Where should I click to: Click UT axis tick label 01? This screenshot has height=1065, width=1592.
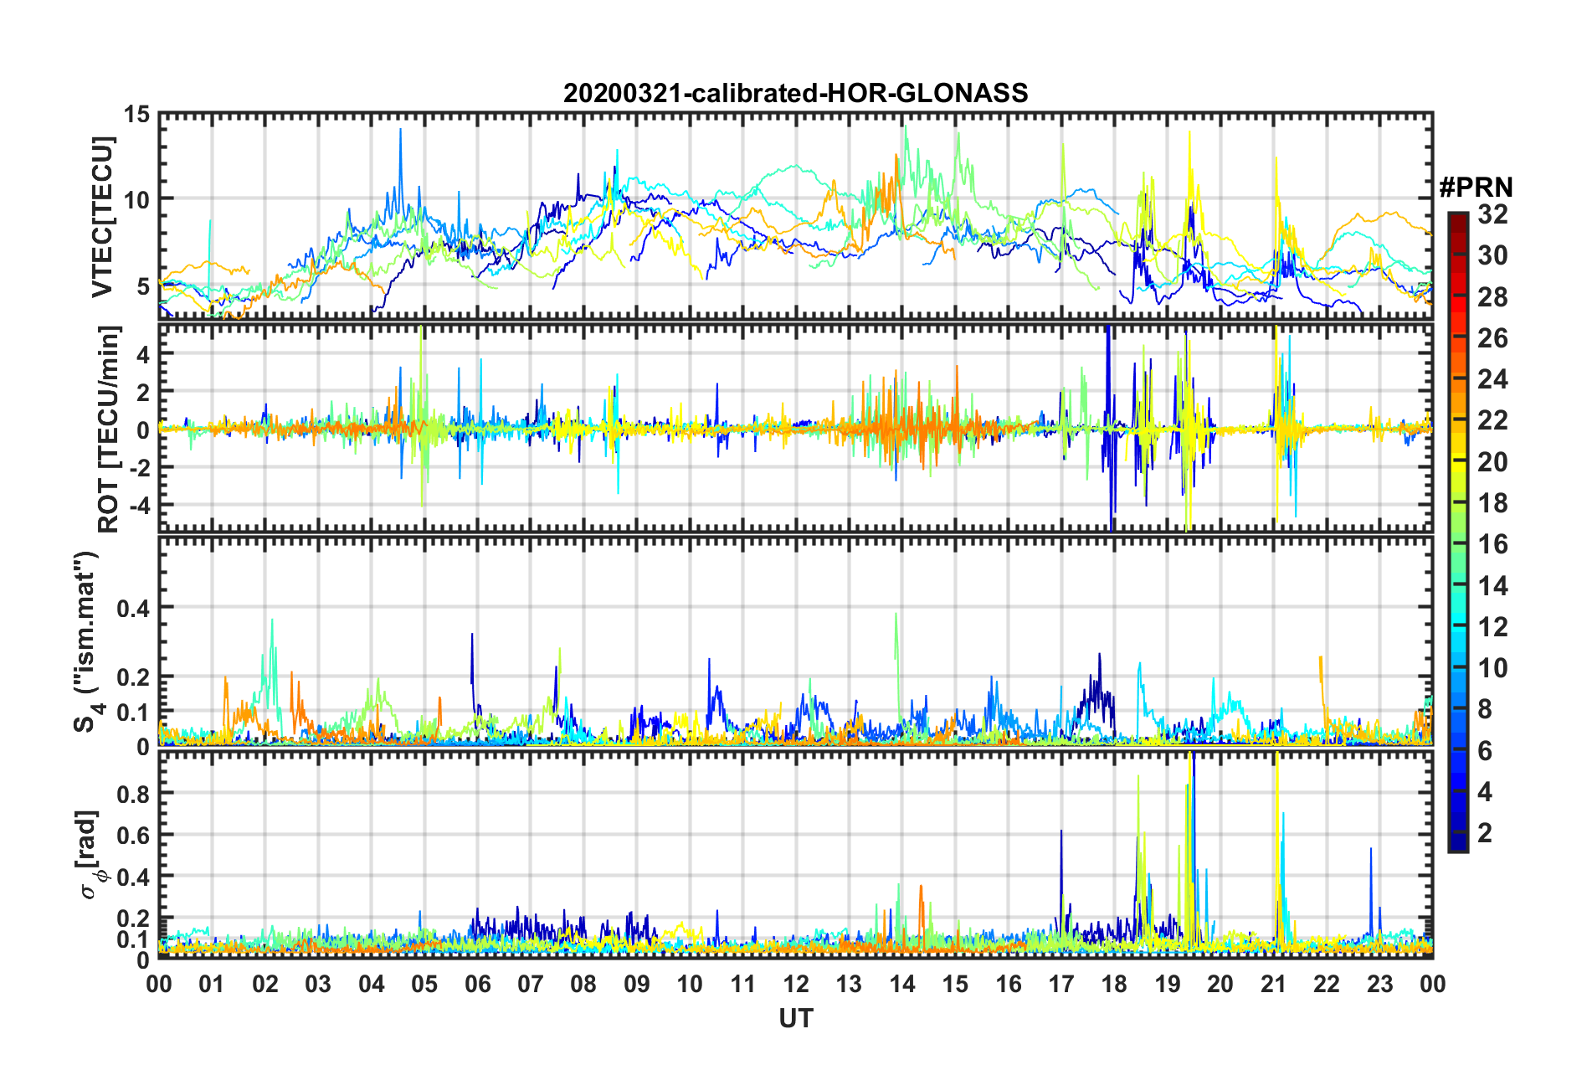point(212,984)
